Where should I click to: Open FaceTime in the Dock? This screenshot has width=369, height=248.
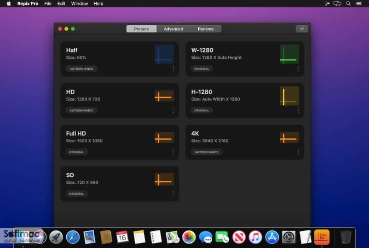point(222,237)
